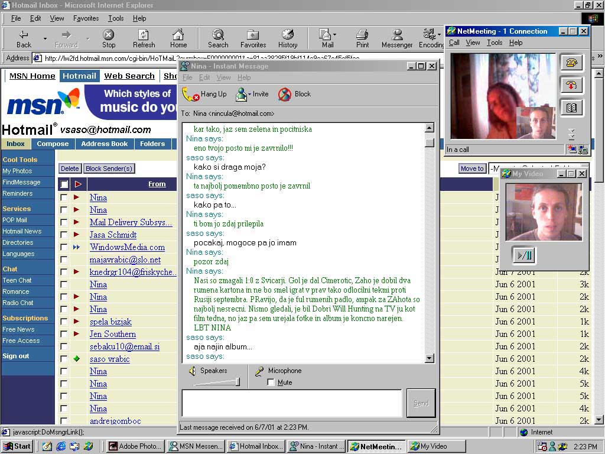Viewport: 605px width, 454px height.
Task: Open the Web Search link in MSN header
Action: (x=129, y=76)
